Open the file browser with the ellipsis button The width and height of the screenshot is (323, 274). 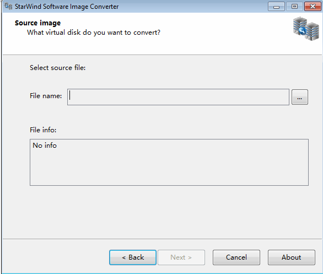point(300,97)
